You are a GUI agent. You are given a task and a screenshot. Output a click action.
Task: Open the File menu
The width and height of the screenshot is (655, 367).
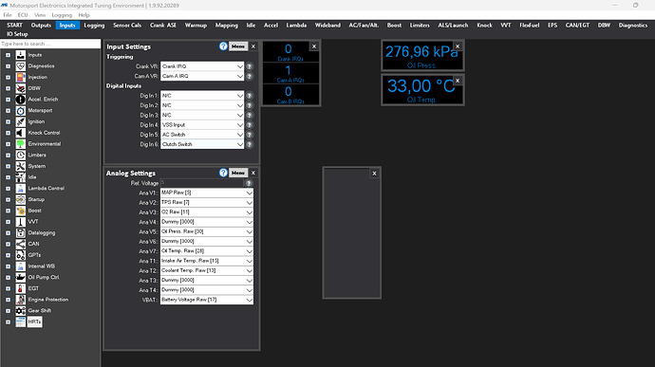coord(8,15)
